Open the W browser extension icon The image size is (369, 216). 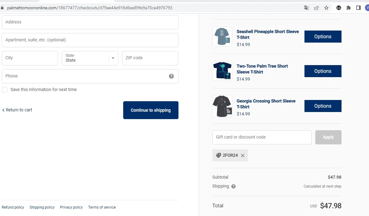click(339, 8)
